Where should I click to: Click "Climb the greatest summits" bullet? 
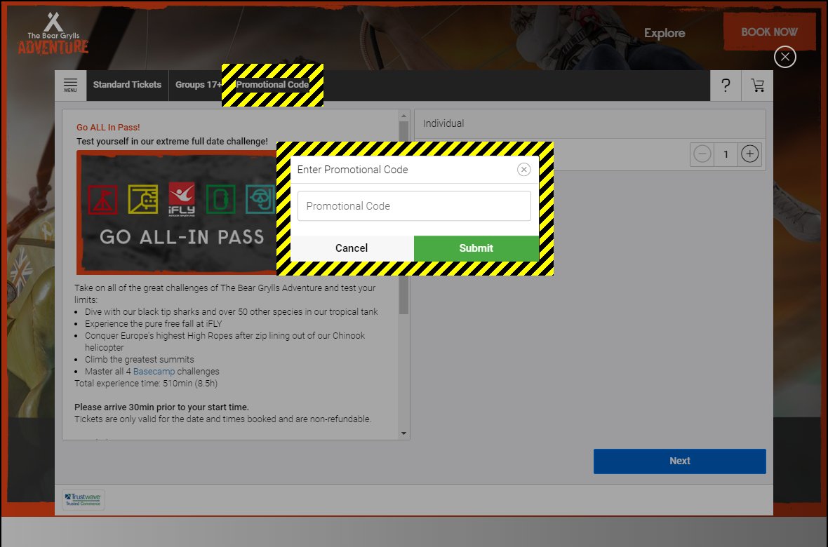pyautogui.click(x=140, y=360)
